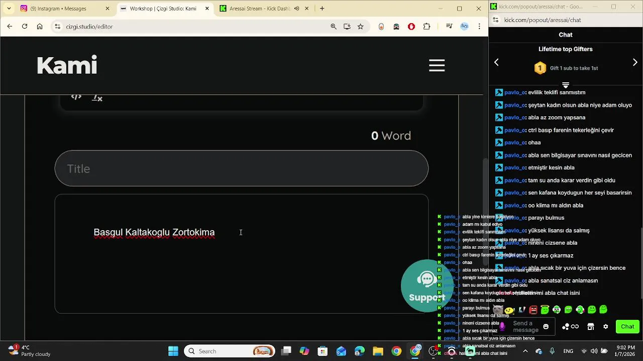Click the taskbar Search box

pos(230,351)
